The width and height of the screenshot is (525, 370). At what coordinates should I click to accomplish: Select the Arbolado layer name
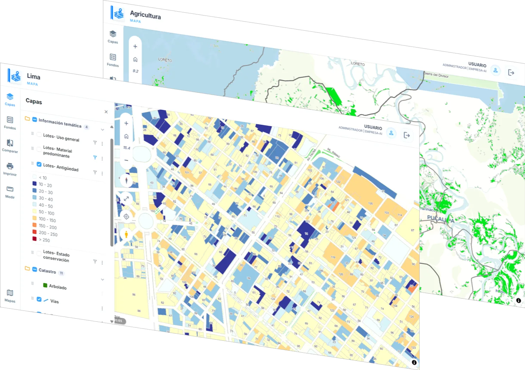(x=58, y=287)
